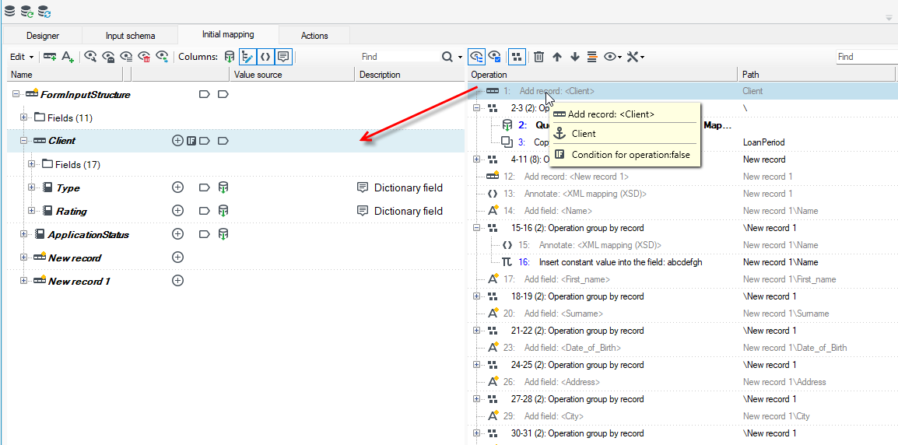Image resolution: width=898 pixels, height=445 pixels.
Task: Click the Name column header
Action: (65, 75)
